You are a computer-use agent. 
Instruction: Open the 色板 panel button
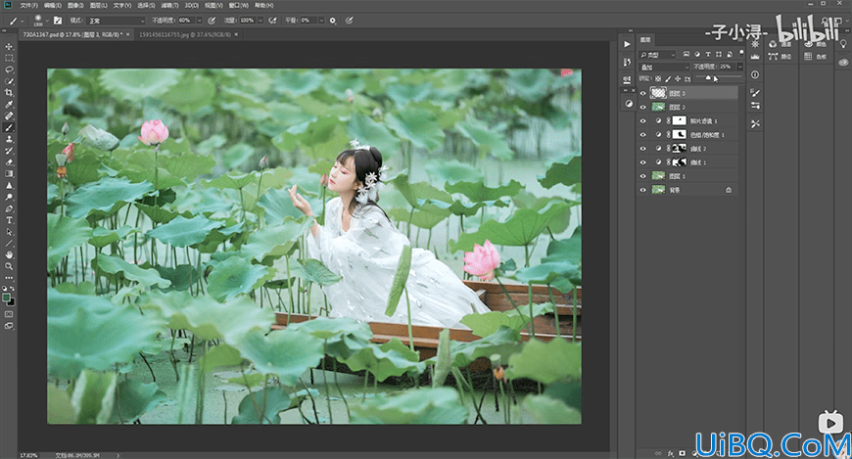[815, 57]
